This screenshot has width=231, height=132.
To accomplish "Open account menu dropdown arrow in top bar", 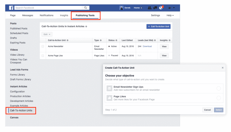I will (x=174, y=8).
